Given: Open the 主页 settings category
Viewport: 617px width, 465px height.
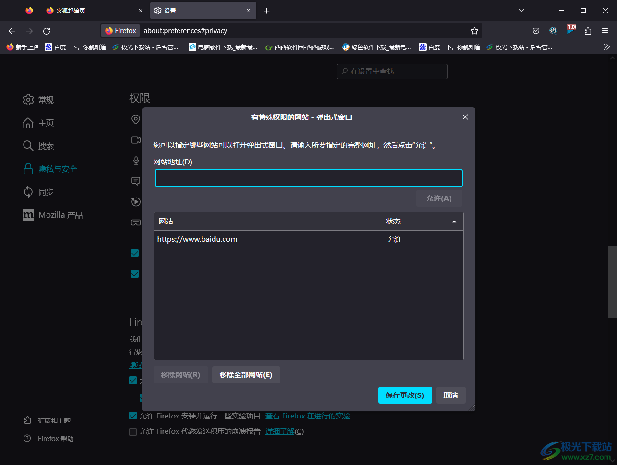Looking at the screenshot, I should (38, 123).
